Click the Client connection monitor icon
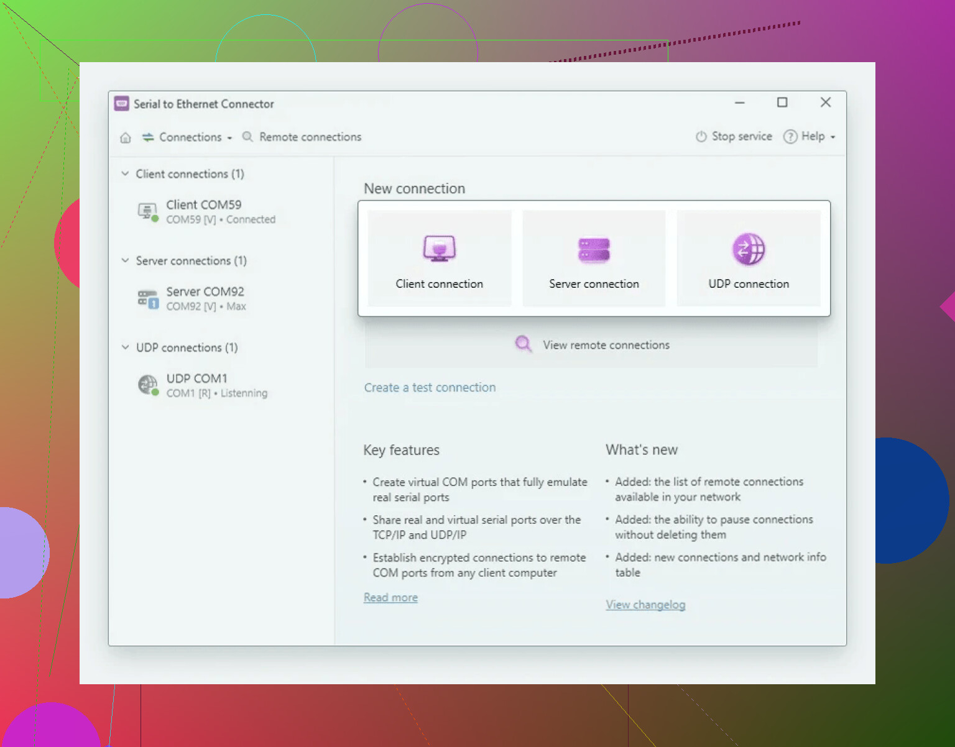The width and height of the screenshot is (955, 747). coord(440,249)
